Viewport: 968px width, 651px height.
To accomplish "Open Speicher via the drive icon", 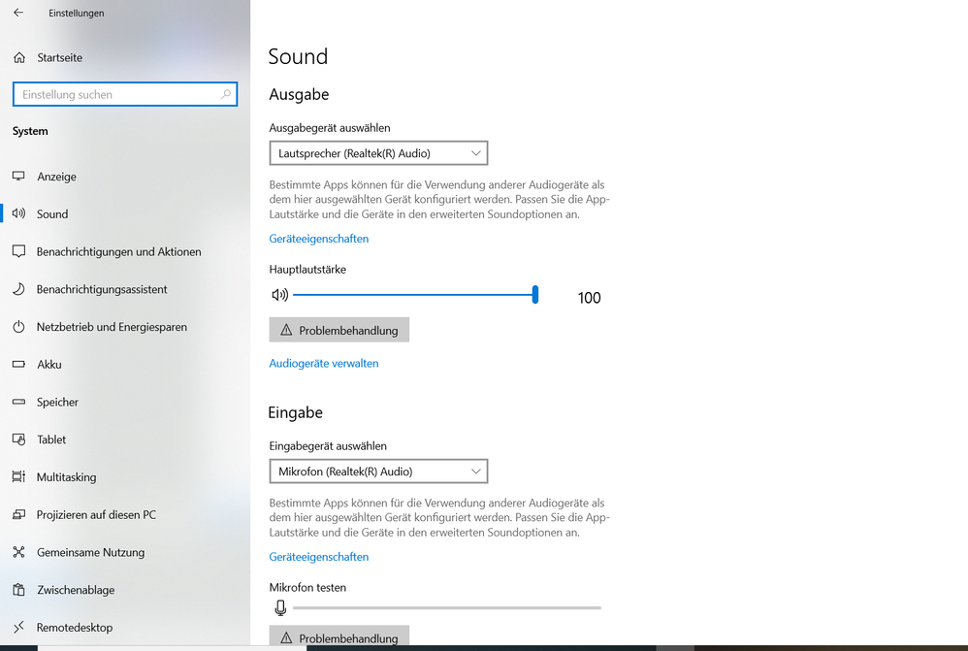I will point(17,402).
